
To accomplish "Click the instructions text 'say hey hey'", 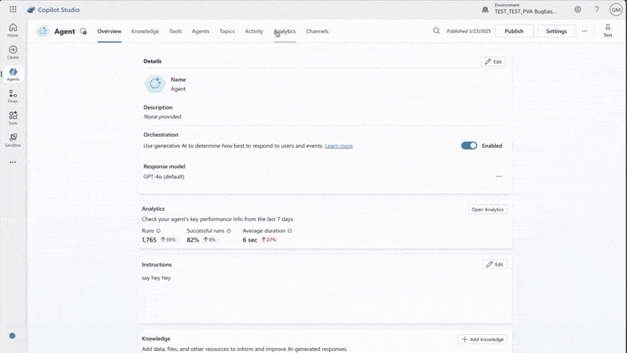I will [156, 278].
